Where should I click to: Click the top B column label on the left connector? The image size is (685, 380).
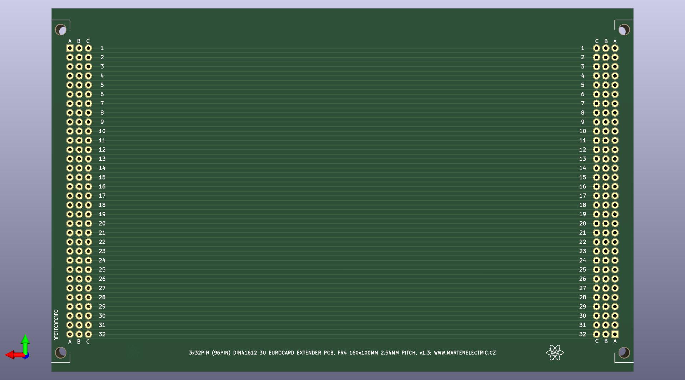pos(79,41)
